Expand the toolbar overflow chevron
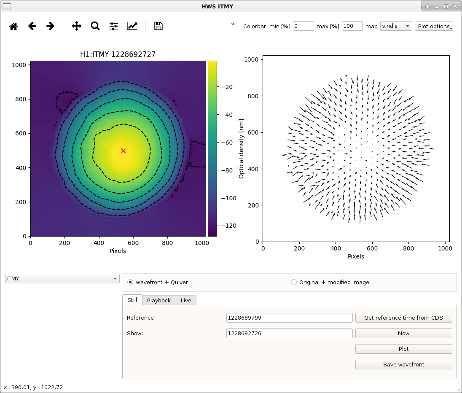 click(x=233, y=24)
